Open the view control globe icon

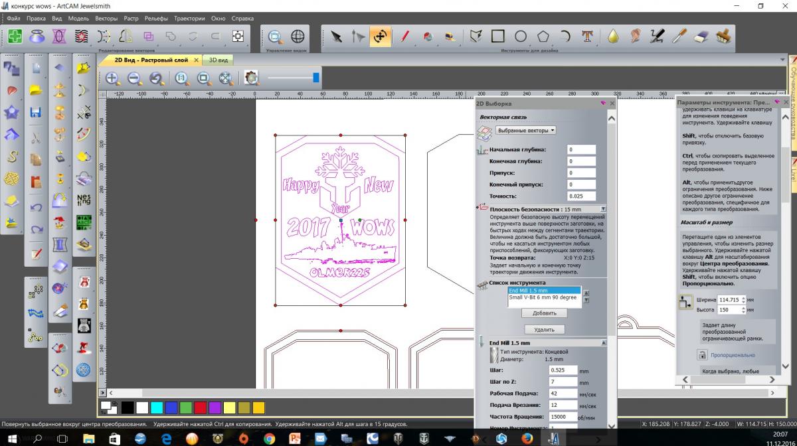point(298,36)
